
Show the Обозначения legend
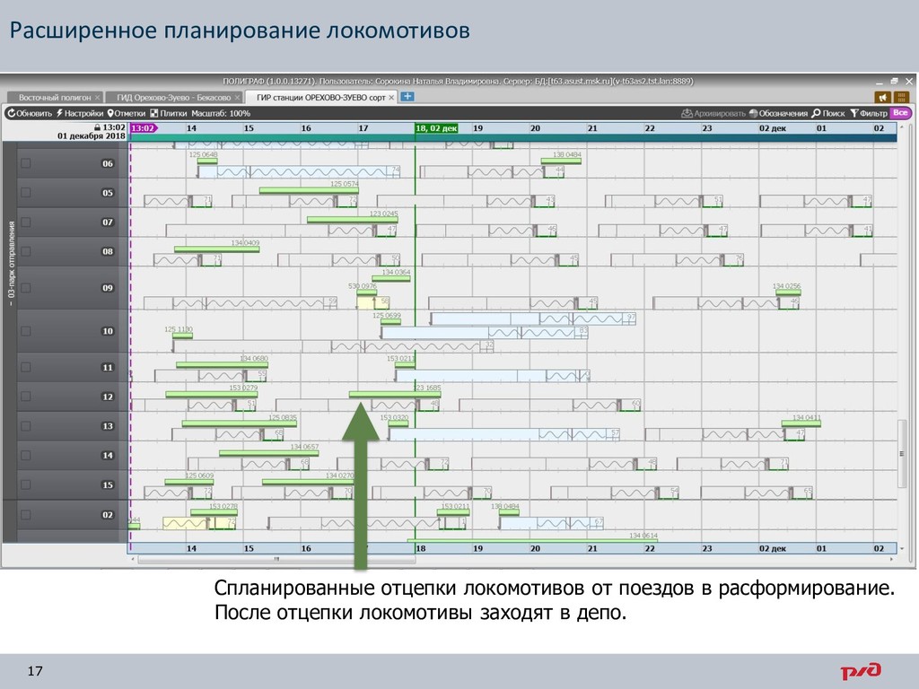778,113
